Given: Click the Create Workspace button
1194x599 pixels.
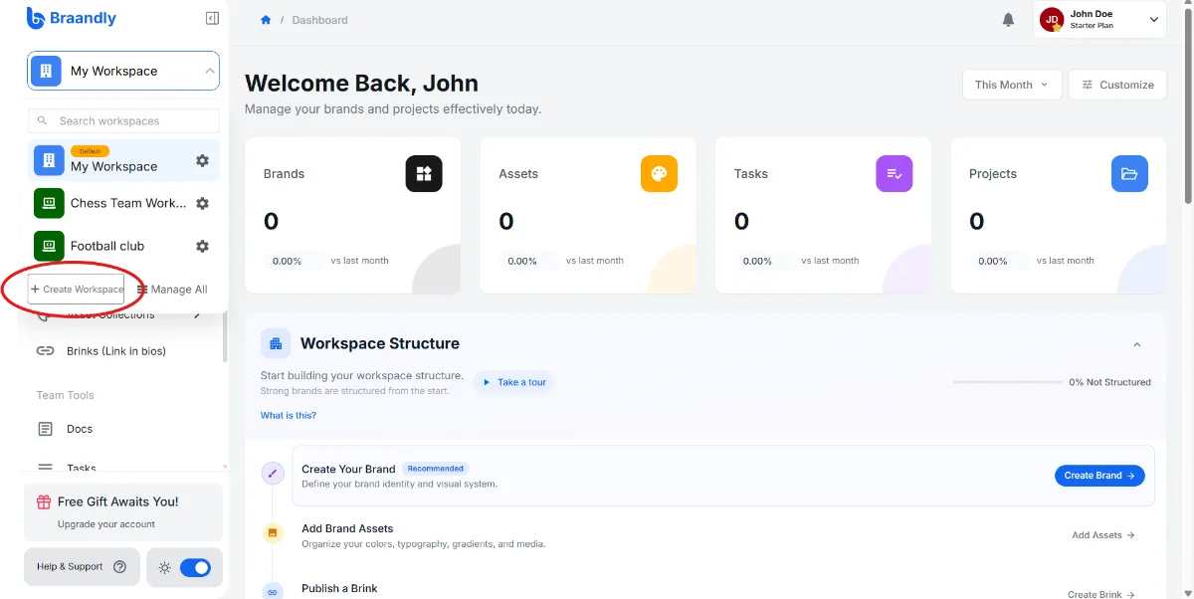Looking at the screenshot, I should tap(77, 289).
